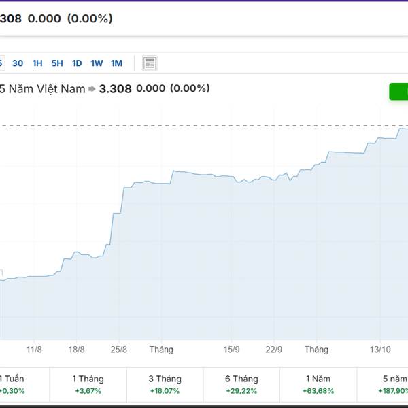408x408 pixels.
Task: Select the 30 minute interval
Action: pos(18,63)
